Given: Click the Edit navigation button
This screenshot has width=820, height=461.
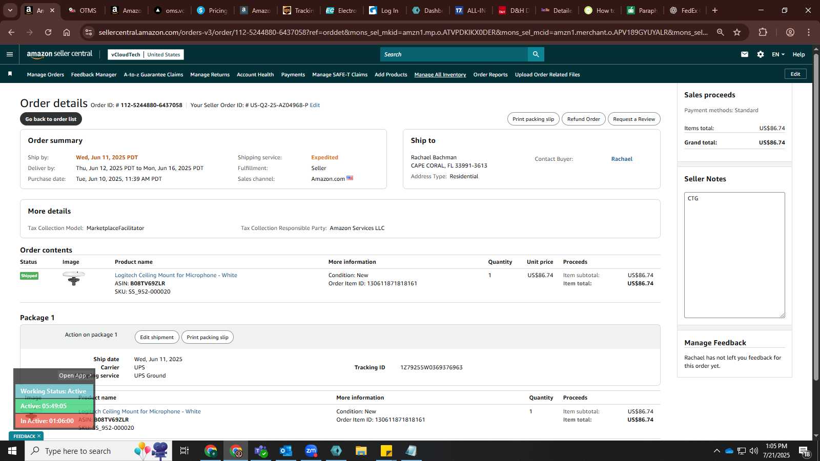Looking at the screenshot, I should [795, 74].
